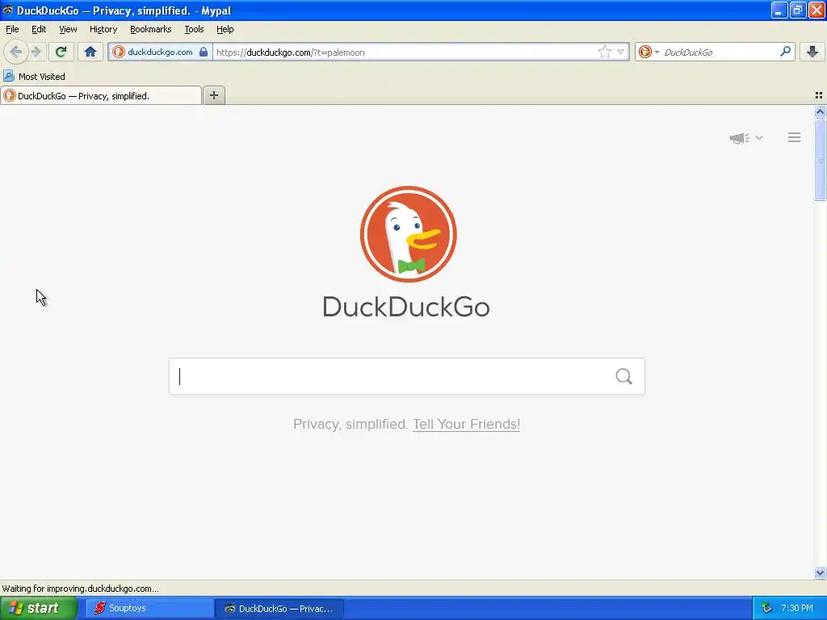Bookmark this page with the star icon
This screenshot has height=620, width=827.
point(604,52)
